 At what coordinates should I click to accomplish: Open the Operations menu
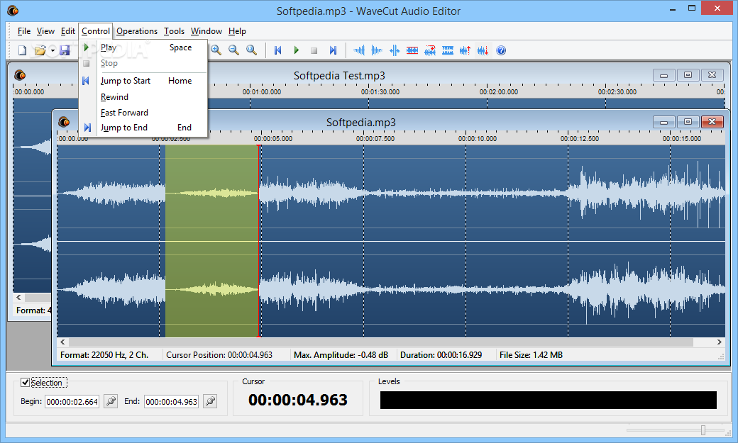pos(137,31)
